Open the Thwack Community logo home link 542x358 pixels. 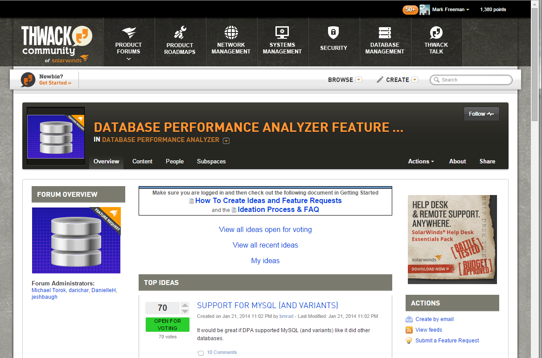[x=56, y=44]
